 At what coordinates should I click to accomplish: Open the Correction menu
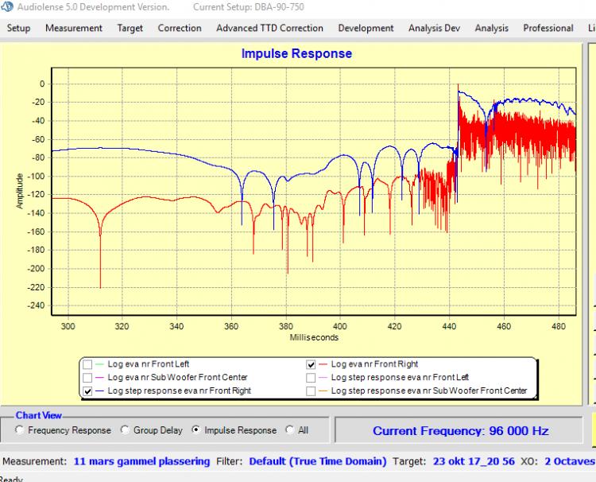(x=180, y=28)
